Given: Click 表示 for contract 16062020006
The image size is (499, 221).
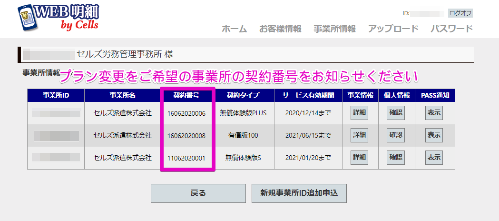Looking at the screenshot, I should pos(434,113).
